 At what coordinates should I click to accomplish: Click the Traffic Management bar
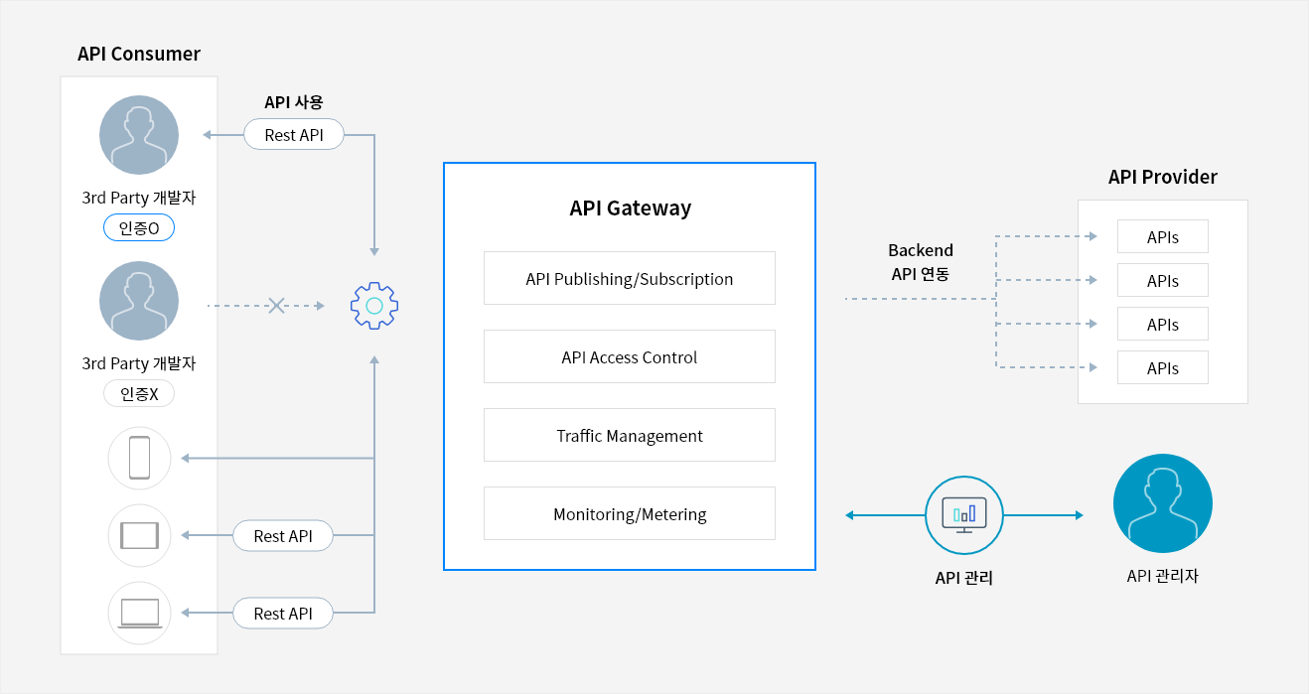click(x=629, y=435)
